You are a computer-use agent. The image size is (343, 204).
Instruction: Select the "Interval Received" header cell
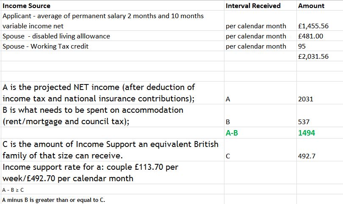(253, 6)
